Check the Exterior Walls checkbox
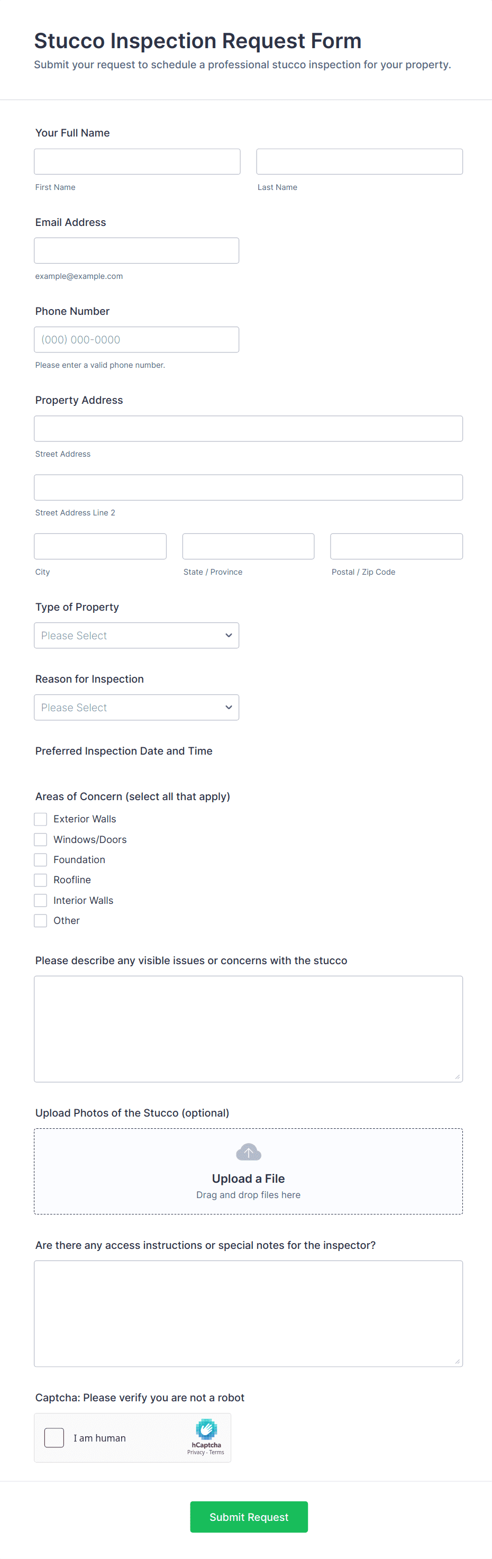 pos(41,819)
